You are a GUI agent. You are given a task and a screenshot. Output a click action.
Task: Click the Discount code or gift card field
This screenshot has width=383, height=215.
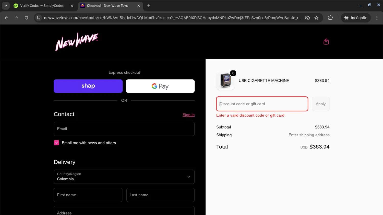(262, 104)
